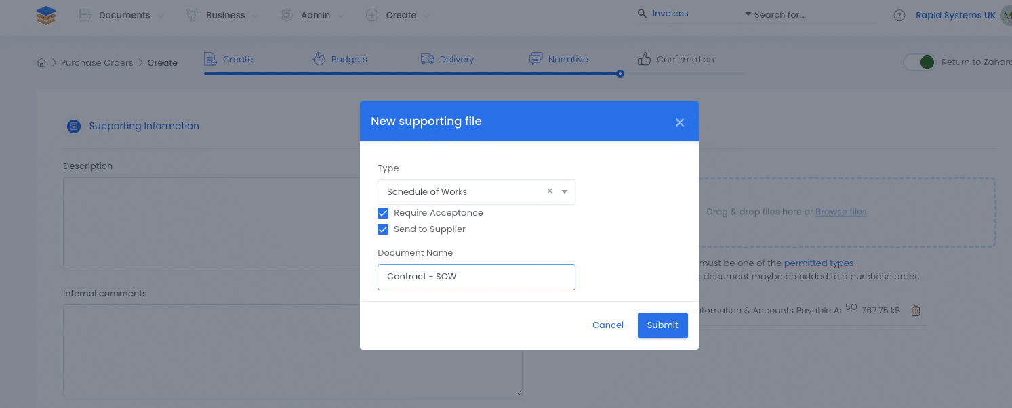The width and height of the screenshot is (1012, 408).
Task: Click Purchase Orders breadcrumb
Action: click(97, 62)
